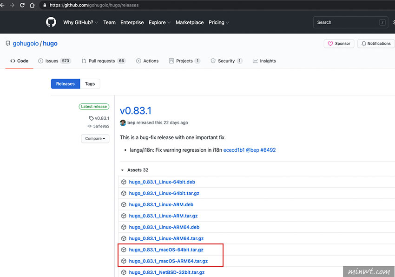The width and height of the screenshot is (395, 277).
Task: Click the package icon for Linux-64bit.tar.gz
Action: [124, 193]
